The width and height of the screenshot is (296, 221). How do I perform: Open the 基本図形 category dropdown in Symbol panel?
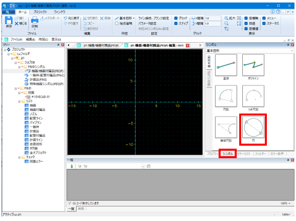pyautogui.click(x=292, y=51)
